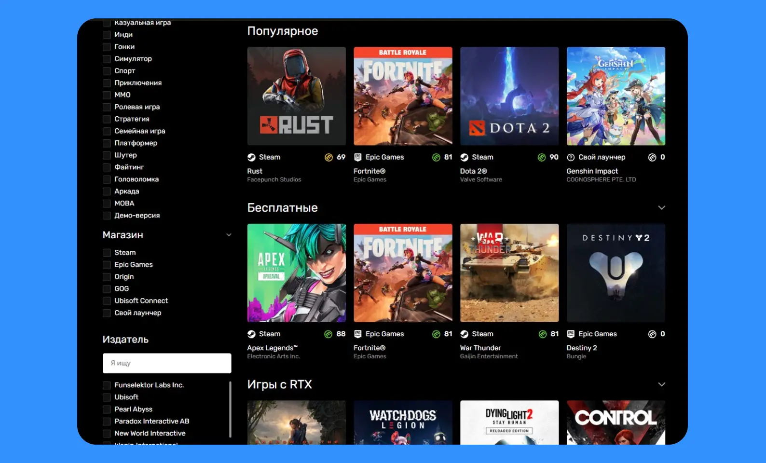The image size is (766, 463).
Task: Open the Dying Light 2 cover
Action: [509, 422]
